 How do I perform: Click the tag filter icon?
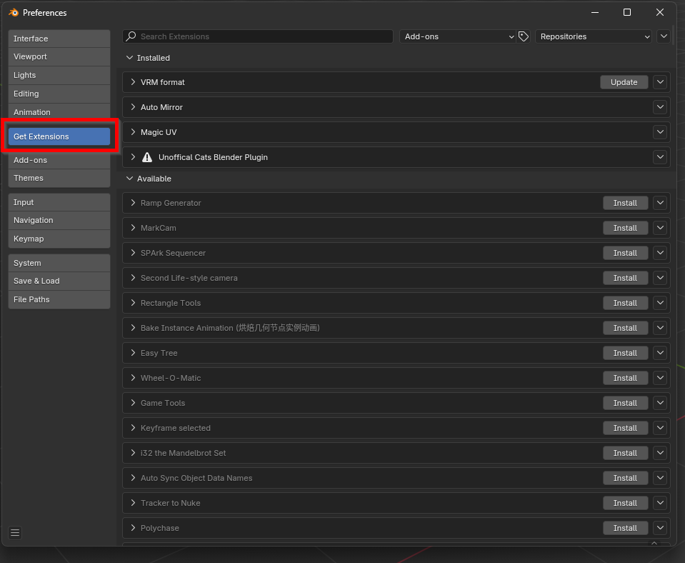coord(524,36)
